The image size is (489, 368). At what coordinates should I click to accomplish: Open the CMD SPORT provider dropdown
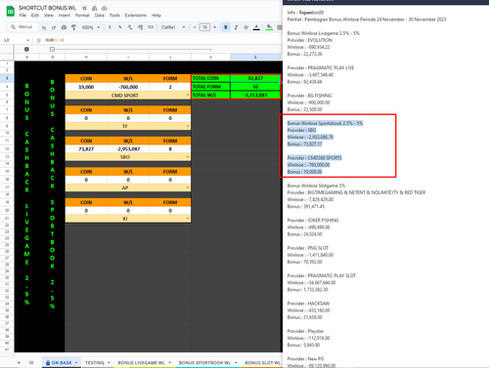pyautogui.click(x=188, y=96)
